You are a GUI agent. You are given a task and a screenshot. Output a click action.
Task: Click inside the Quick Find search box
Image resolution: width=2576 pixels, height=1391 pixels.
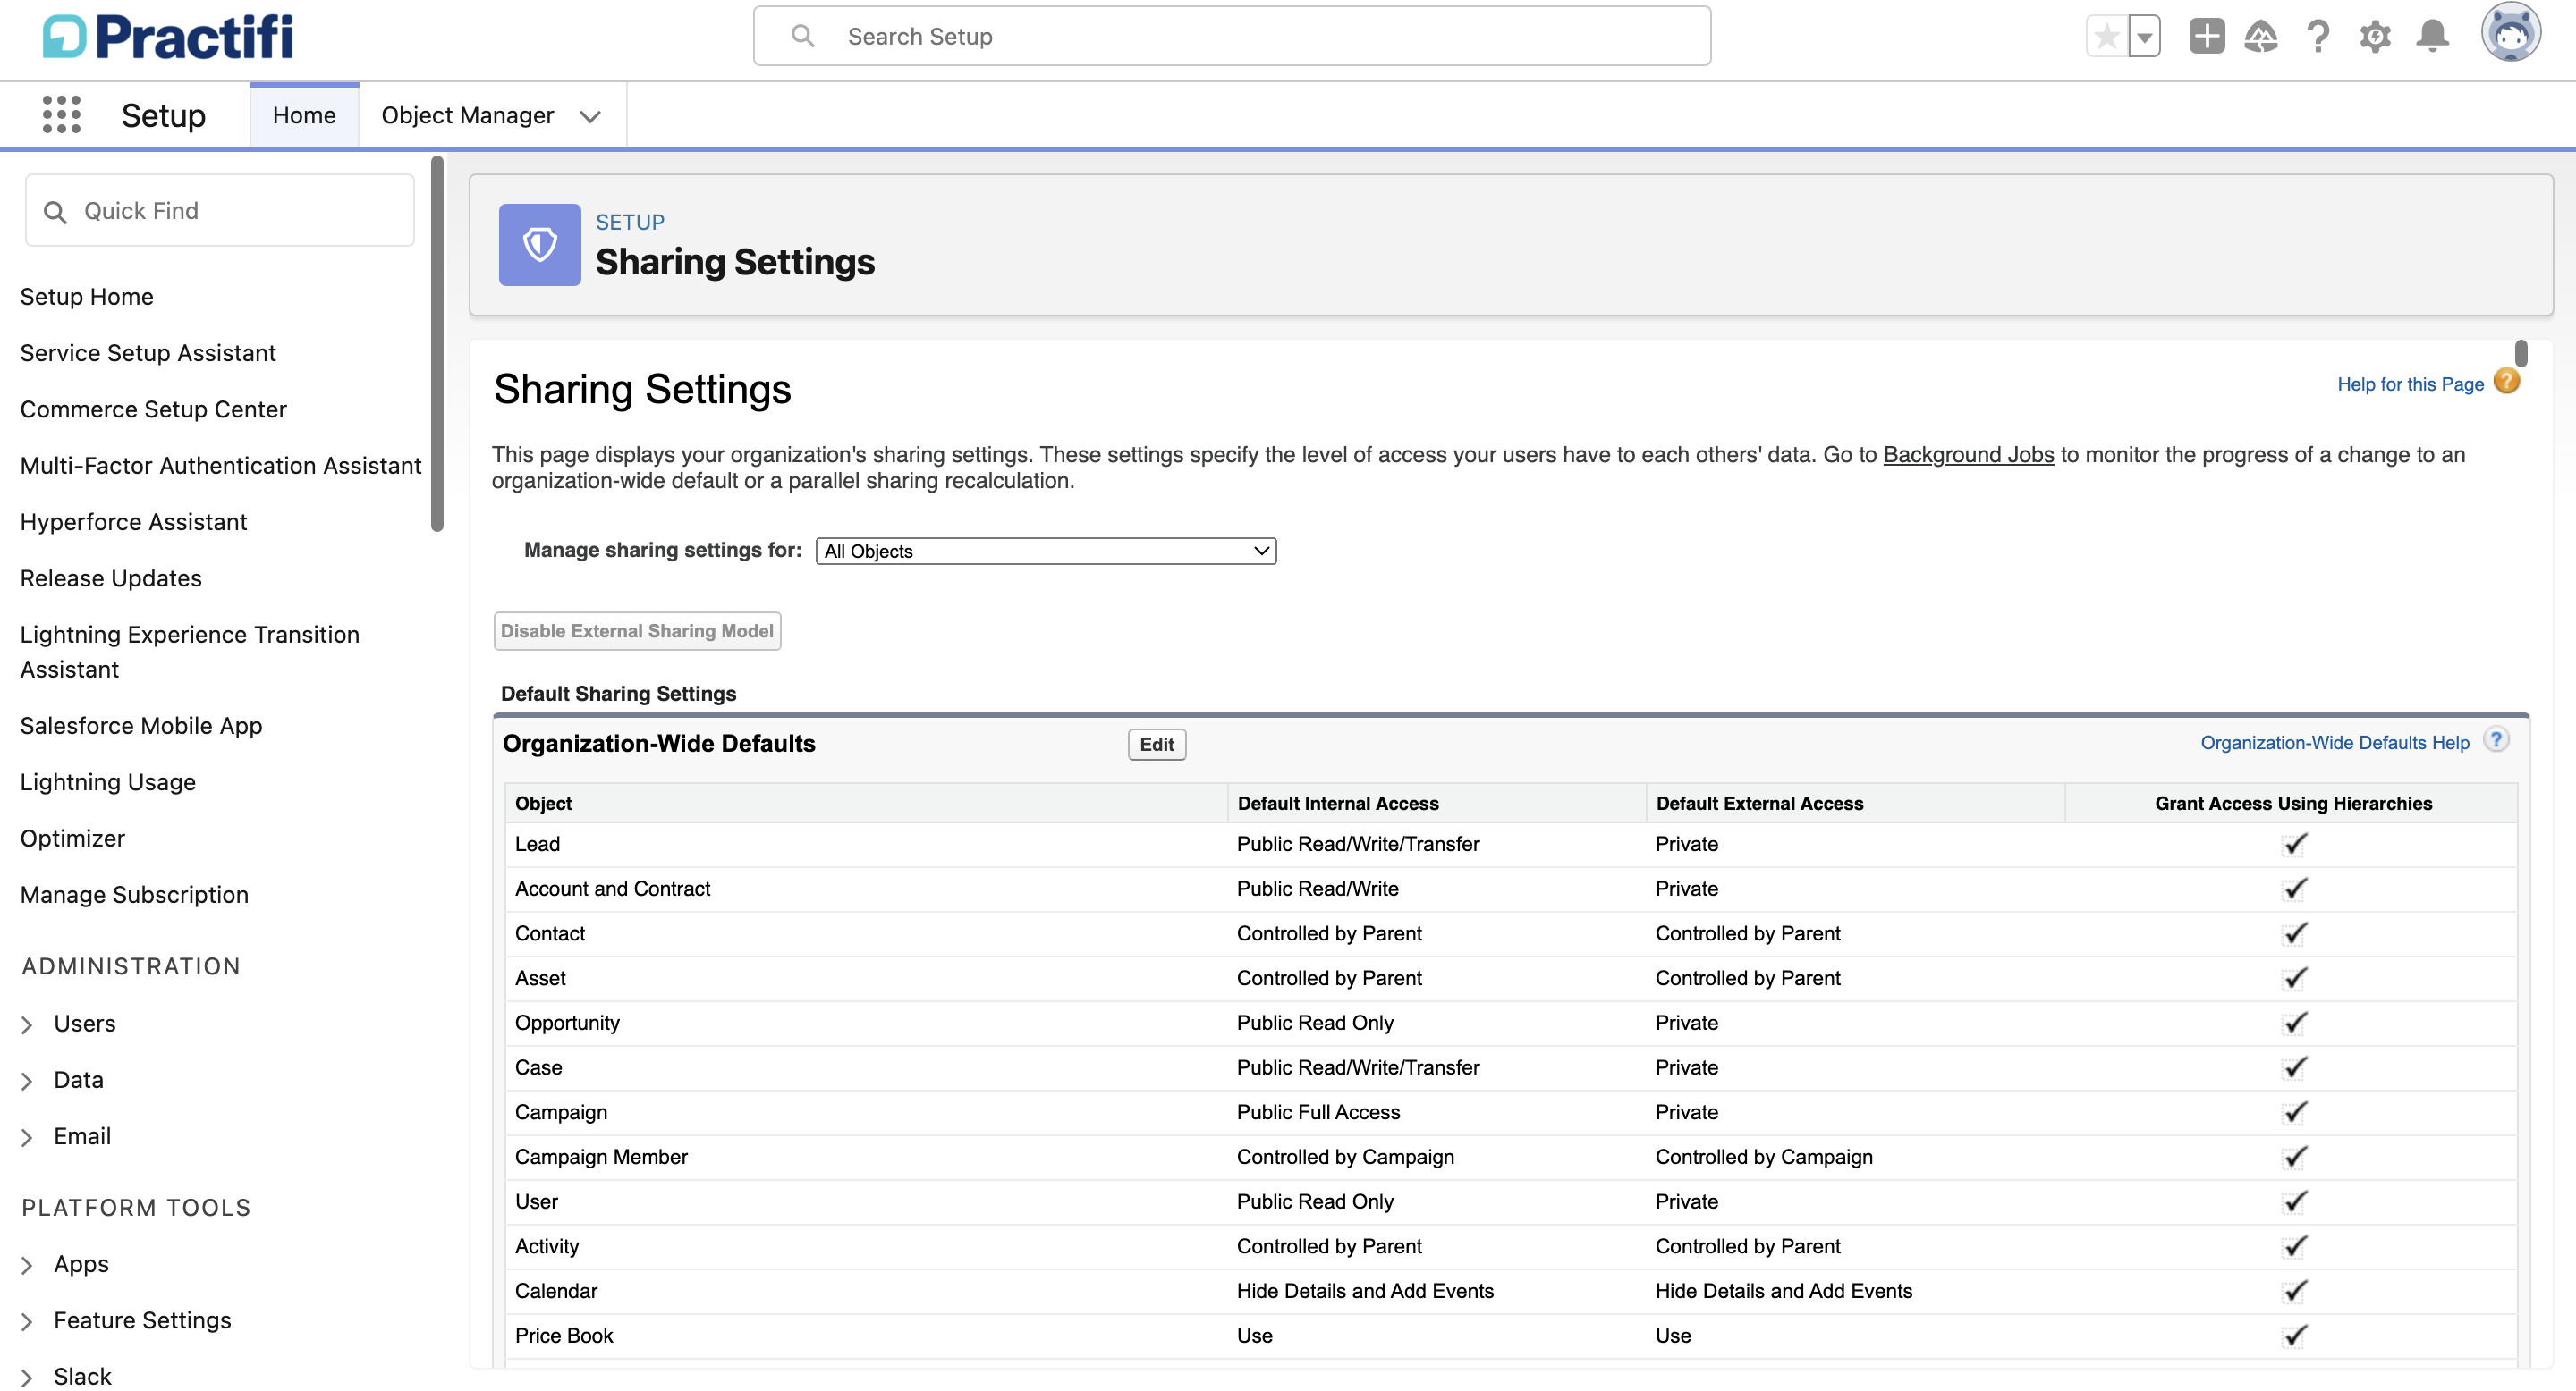click(220, 210)
